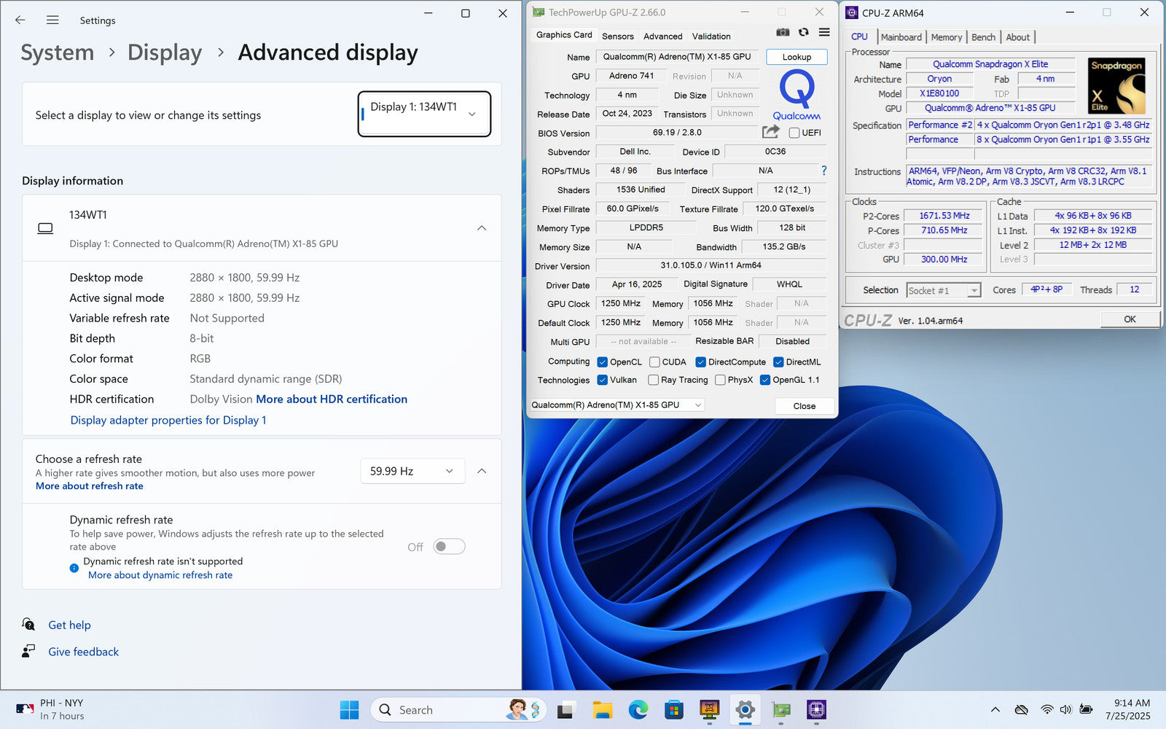Open More about refresh rate link
Screen dimensions: 1166x729
pyautogui.click(x=90, y=486)
